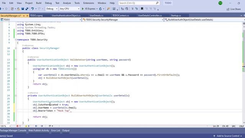The height and width of the screenshot is (138, 245).
Task: Open the TODO project scope dropdown
Action: click(41, 20)
